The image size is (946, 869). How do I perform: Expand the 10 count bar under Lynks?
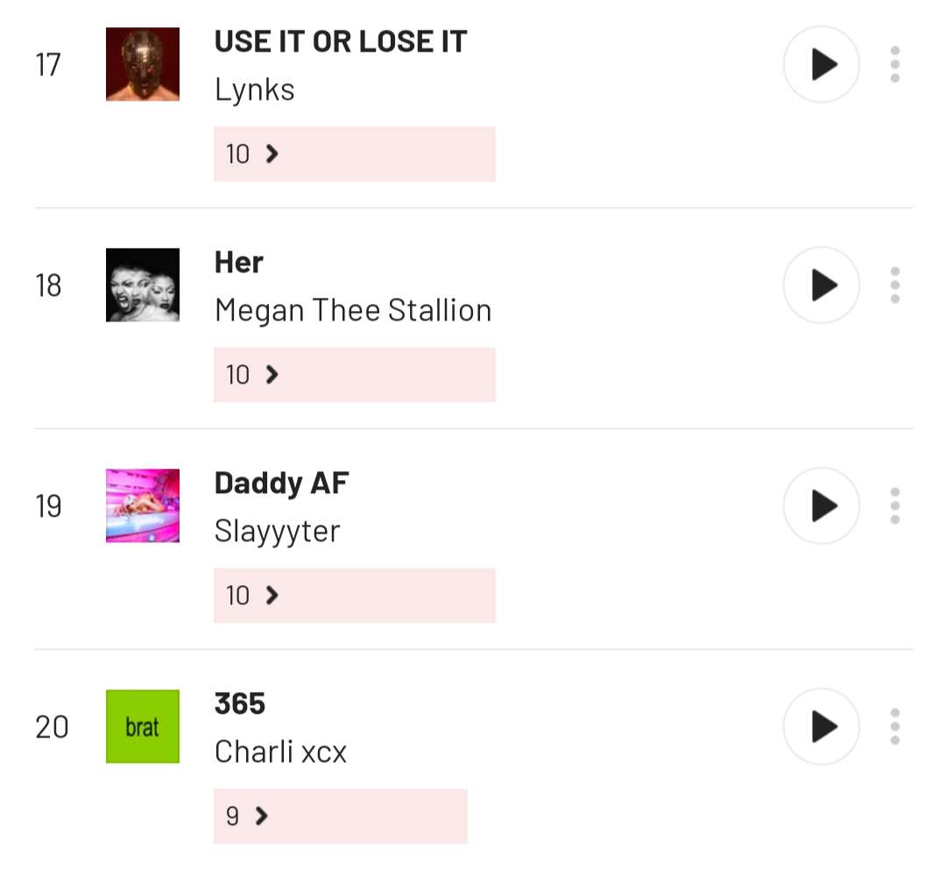point(354,154)
